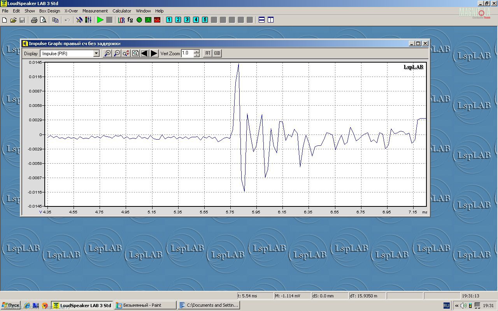Click the status bar 'dT: 15.9350 m' value
The image size is (498, 311).
click(x=366, y=296)
